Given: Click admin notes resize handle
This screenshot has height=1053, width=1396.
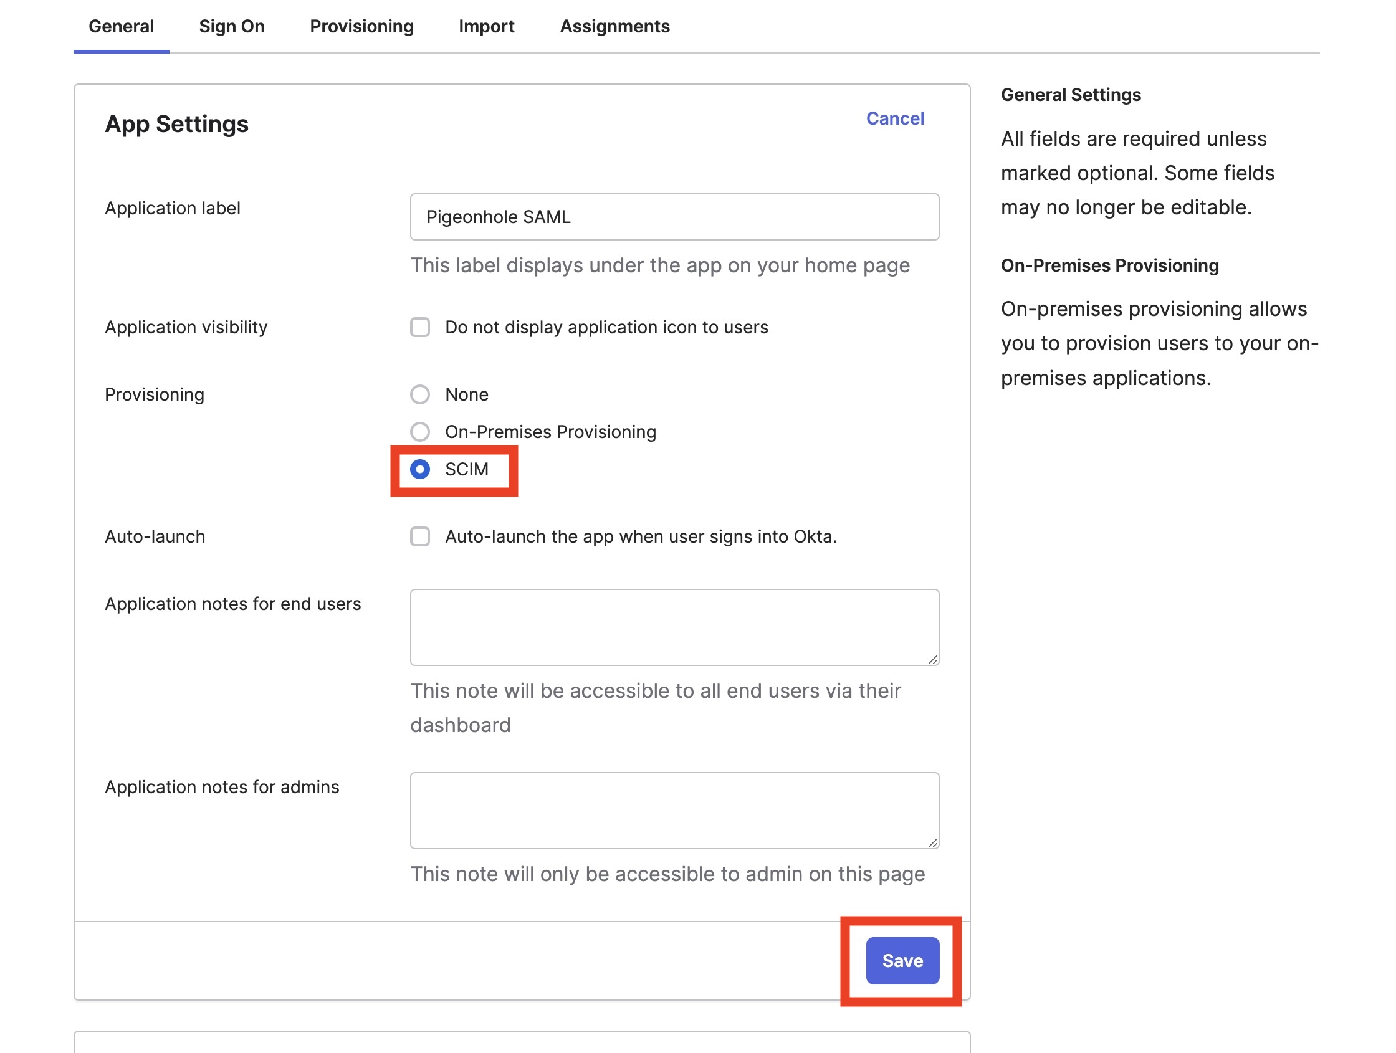Looking at the screenshot, I should point(933,842).
